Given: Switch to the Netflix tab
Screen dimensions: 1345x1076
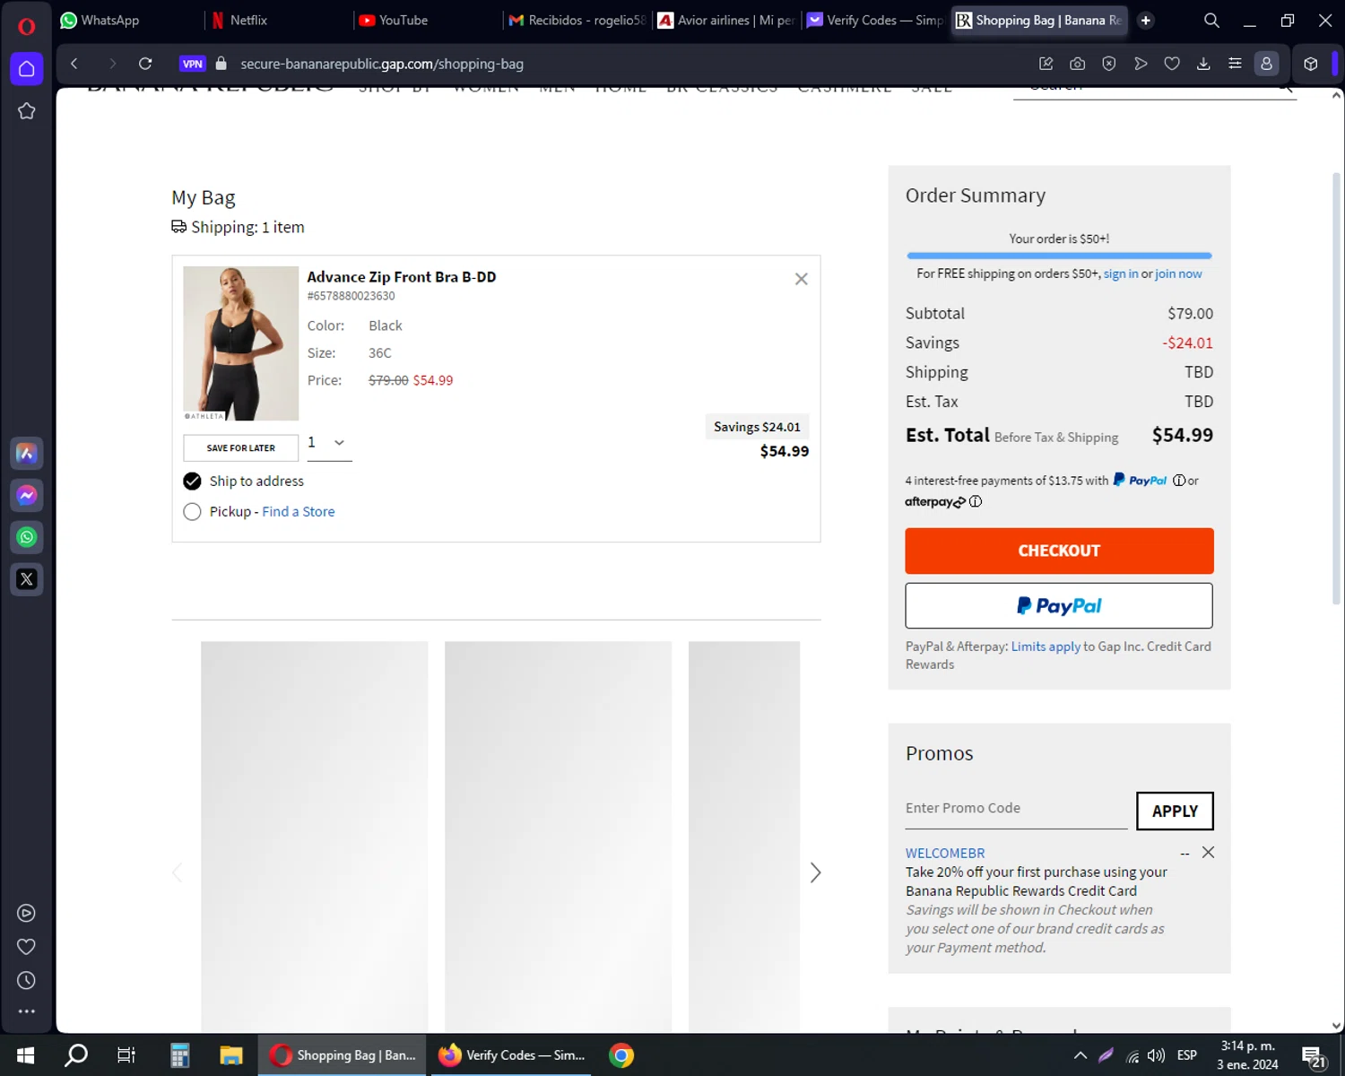Looking at the screenshot, I should point(276,21).
